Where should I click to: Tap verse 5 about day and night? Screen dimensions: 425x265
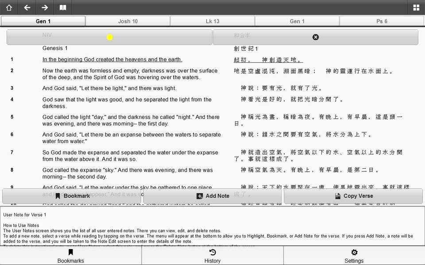(x=131, y=120)
